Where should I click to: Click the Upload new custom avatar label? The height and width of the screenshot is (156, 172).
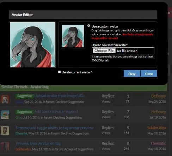[110, 45]
